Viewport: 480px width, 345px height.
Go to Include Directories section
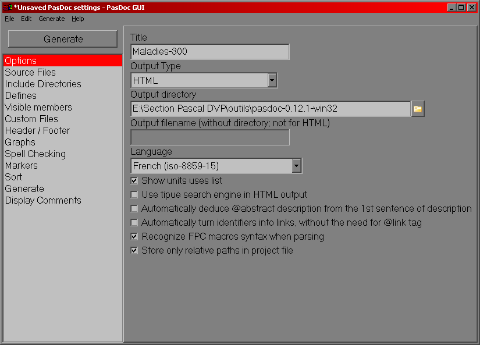coord(43,84)
